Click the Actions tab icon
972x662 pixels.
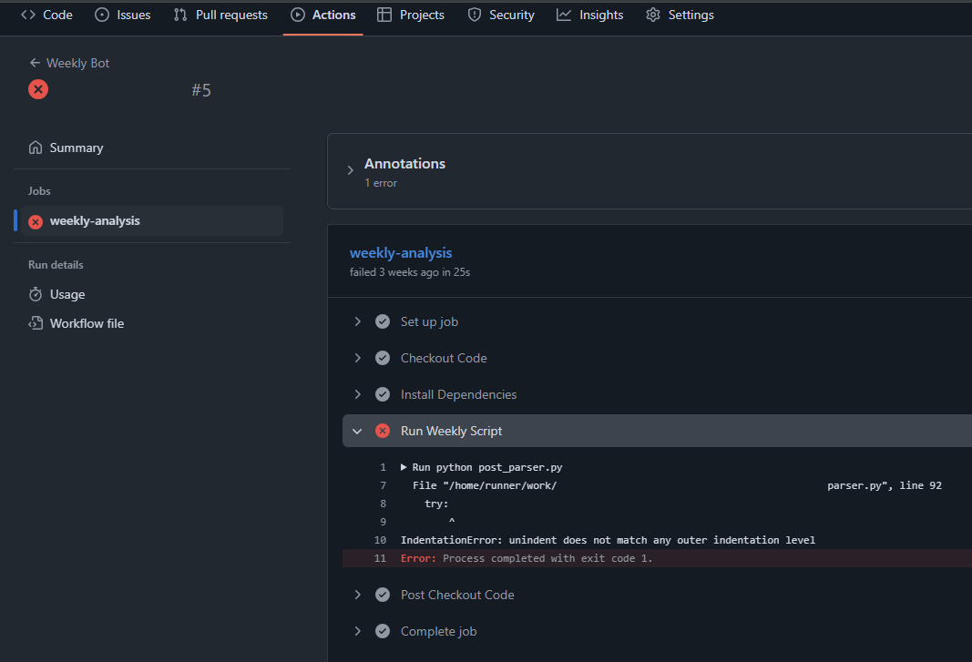[296, 15]
